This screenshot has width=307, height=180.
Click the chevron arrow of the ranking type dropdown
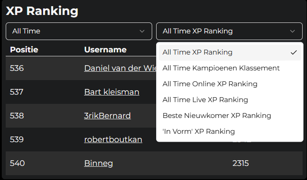click(292, 31)
